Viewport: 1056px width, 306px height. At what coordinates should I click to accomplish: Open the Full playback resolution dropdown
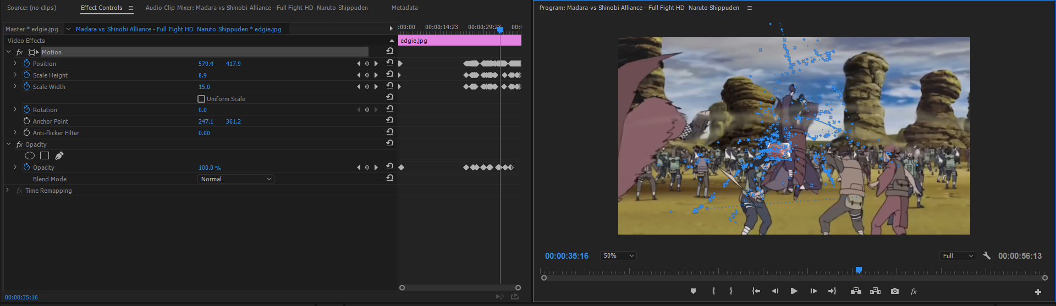point(958,256)
